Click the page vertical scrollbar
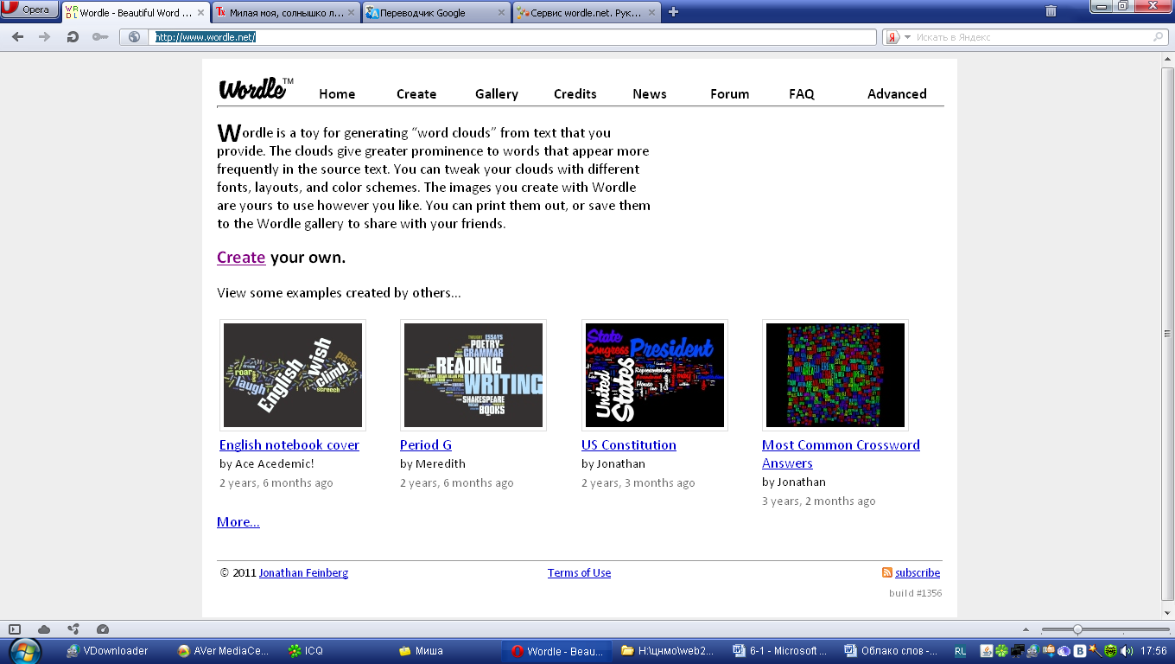The image size is (1175, 664). [1168, 332]
